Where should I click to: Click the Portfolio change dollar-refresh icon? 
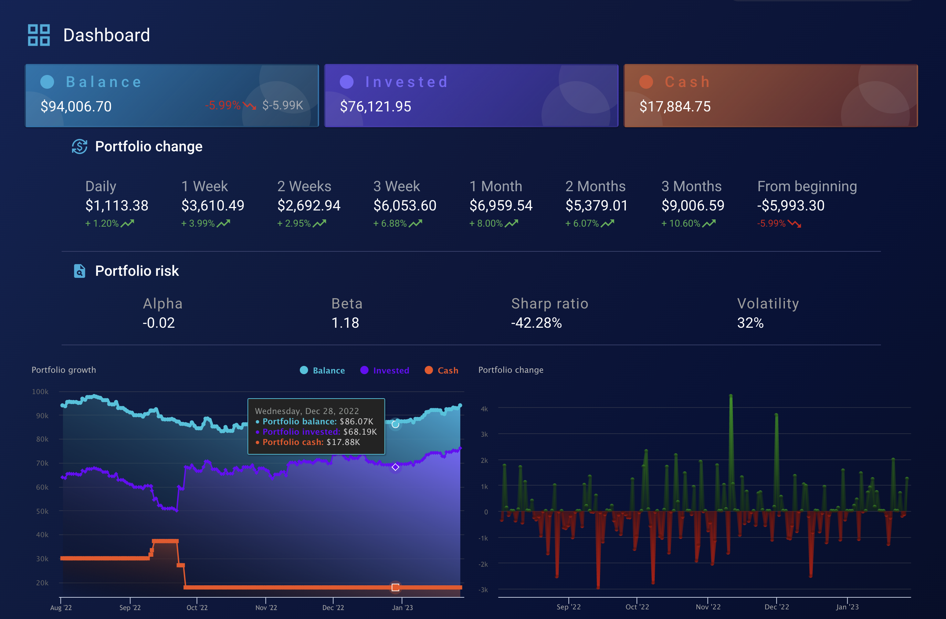point(80,146)
